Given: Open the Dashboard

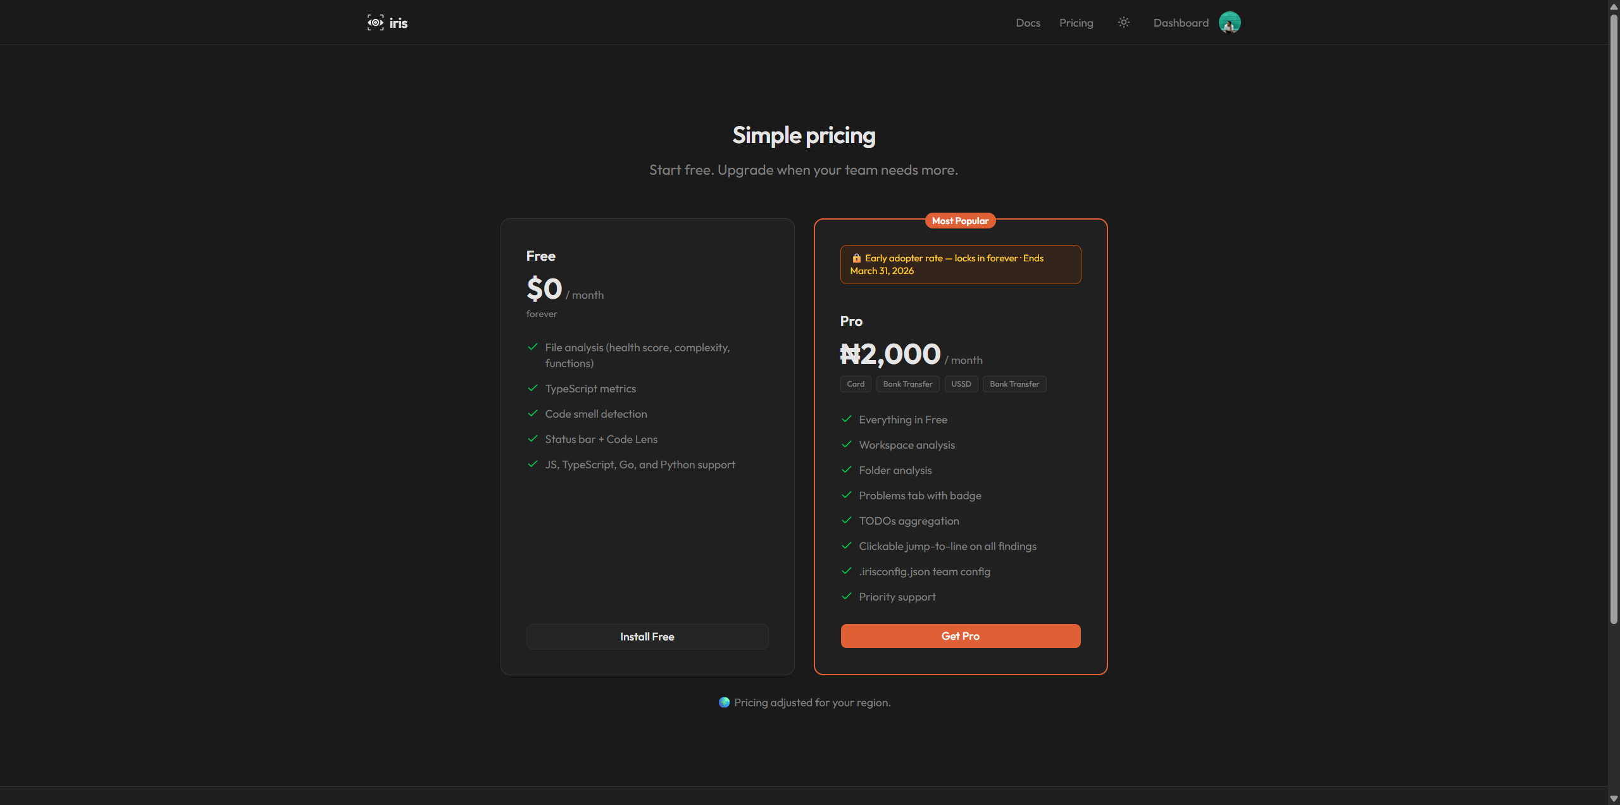Looking at the screenshot, I should pos(1180,22).
